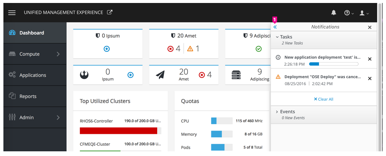Expand the notifications drawer with double chevron
386x156 pixels.
[275, 27]
